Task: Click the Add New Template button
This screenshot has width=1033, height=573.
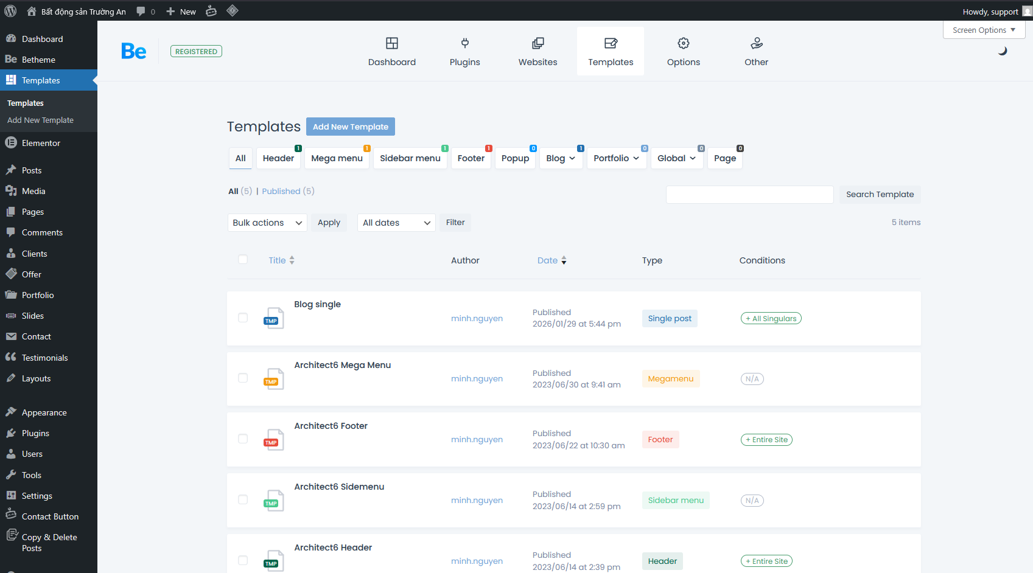Action: (350, 127)
